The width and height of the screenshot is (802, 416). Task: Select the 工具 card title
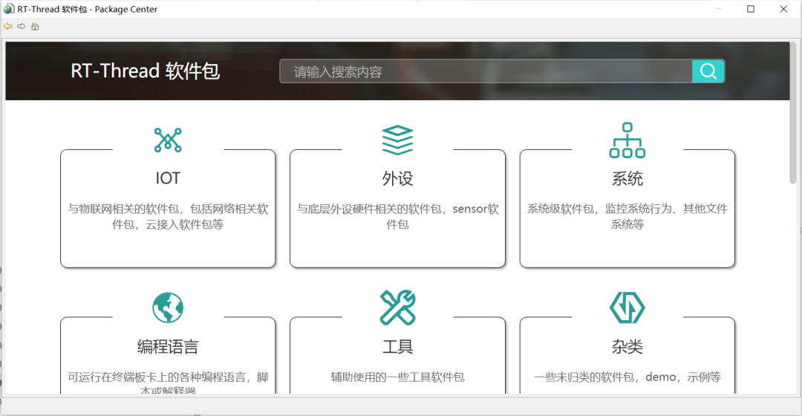pos(397,346)
